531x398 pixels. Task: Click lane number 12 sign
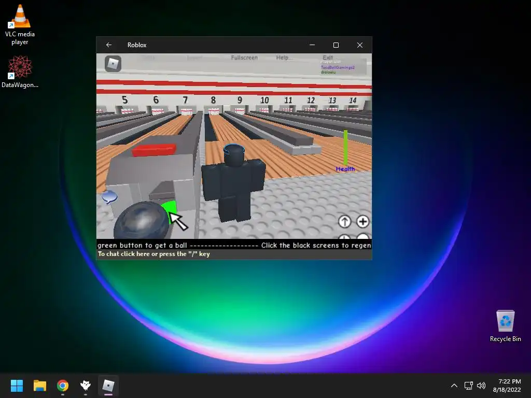point(311,100)
